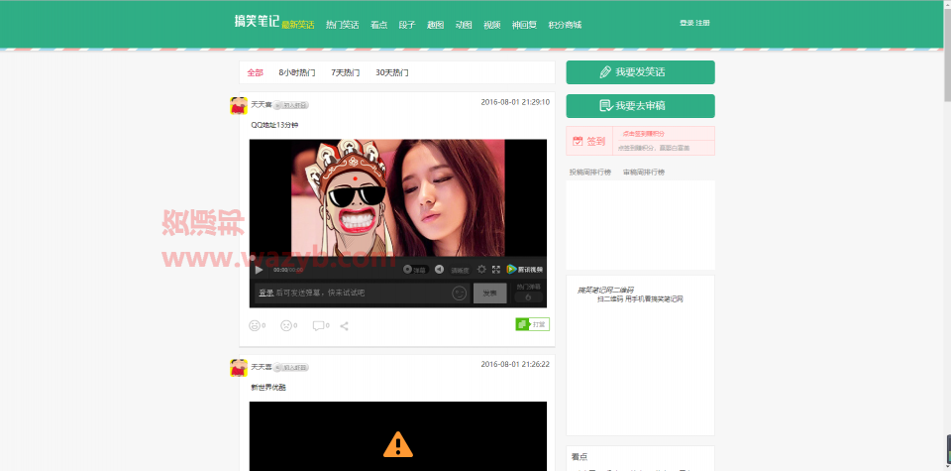Open the 趣图 nav item
This screenshot has height=471, width=951.
436,25
